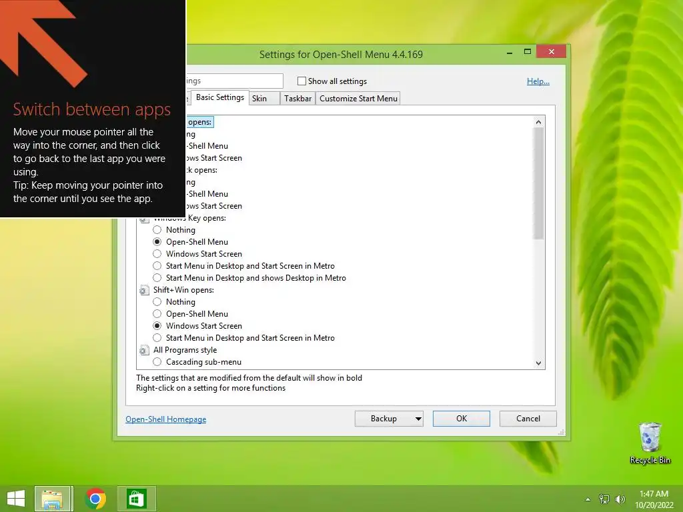Image resolution: width=683 pixels, height=512 pixels.
Task: Choose Start Menu in Desktop and shows Desktop in Metro
Action: tap(157, 278)
